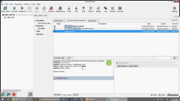This screenshot has width=180, height=101.
Task: Open the Sorted by path dropdown
Action: point(60,58)
